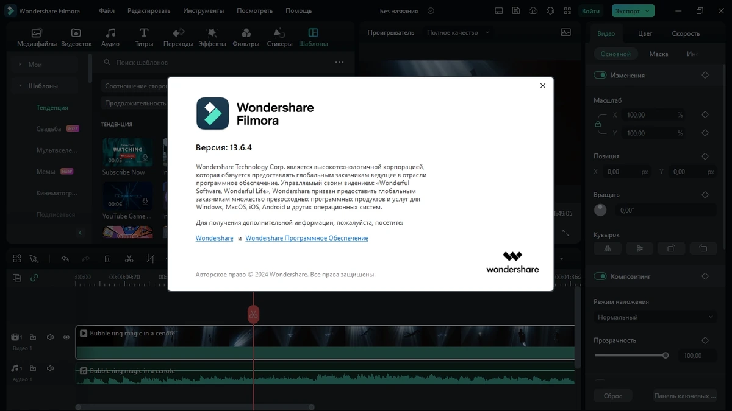Open the Инструменты menu
The height and width of the screenshot is (411, 732).
click(203, 11)
